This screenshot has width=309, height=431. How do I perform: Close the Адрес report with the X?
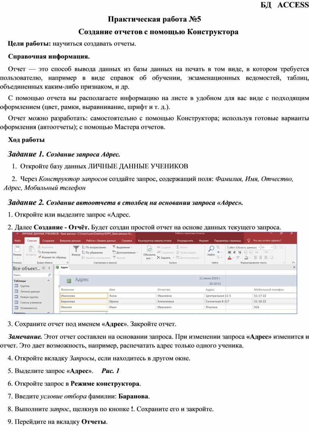tap(294, 267)
